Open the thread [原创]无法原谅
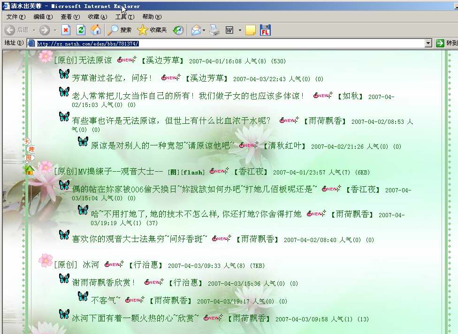 [x=83, y=60]
